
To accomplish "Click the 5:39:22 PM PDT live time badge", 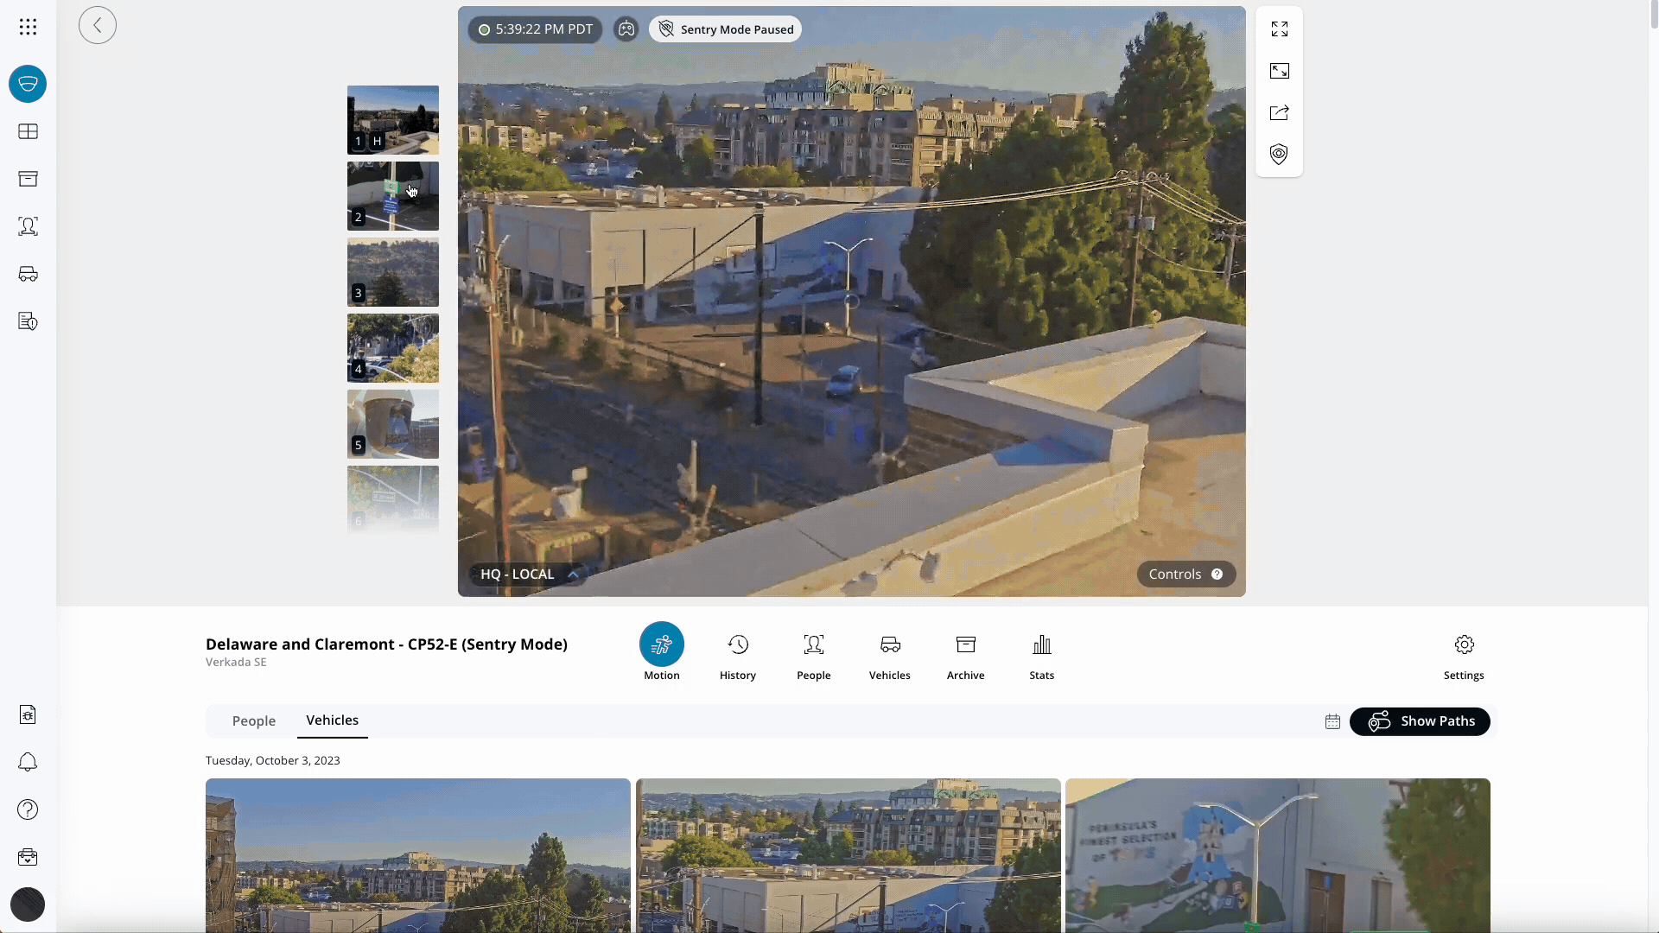I will (536, 29).
